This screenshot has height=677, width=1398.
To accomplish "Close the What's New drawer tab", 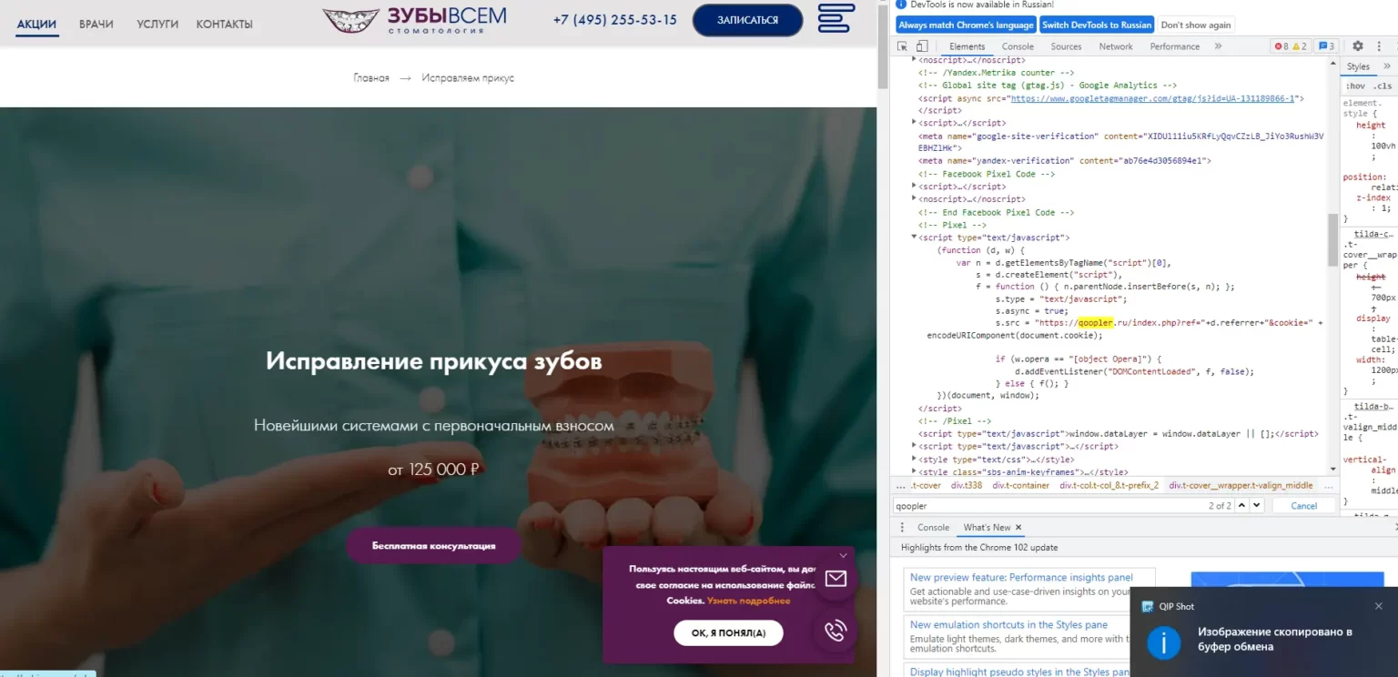I will pyautogui.click(x=1018, y=528).
